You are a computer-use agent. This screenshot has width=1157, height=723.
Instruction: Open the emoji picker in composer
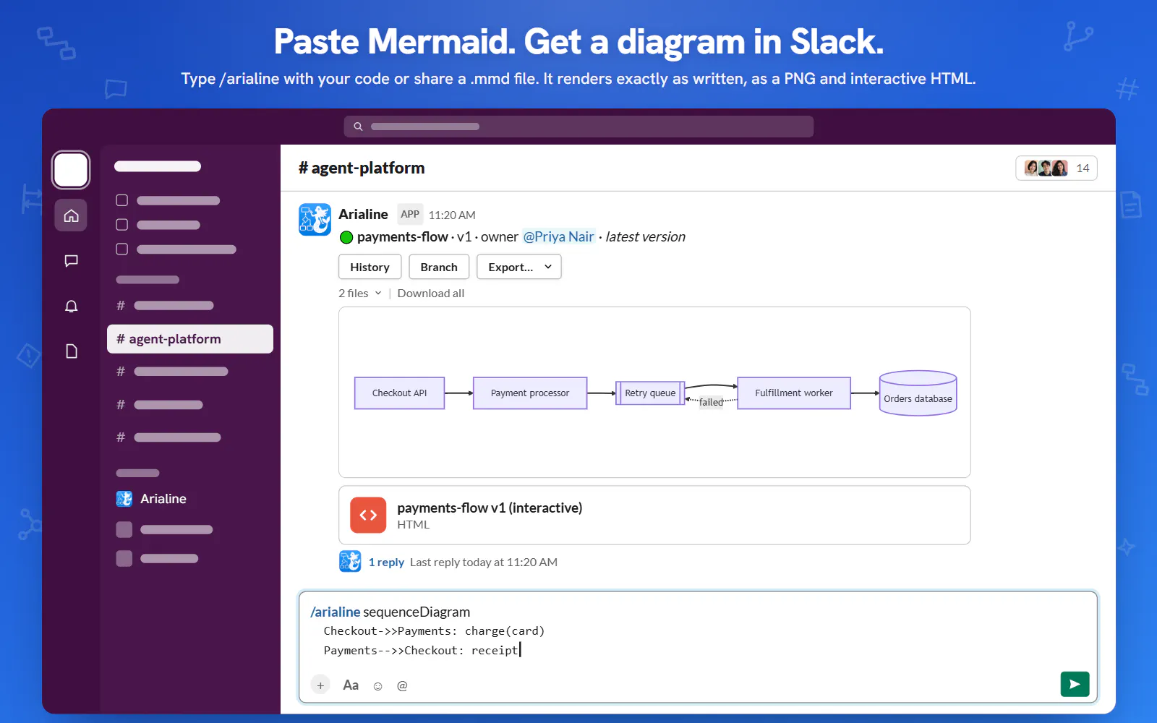[377, 685]
